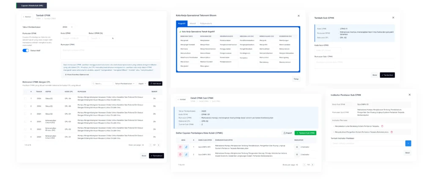Remove 'Menjelaskan Latar Belakang' indicator with trash icon
433x182 pixels.
click(382, 126)
